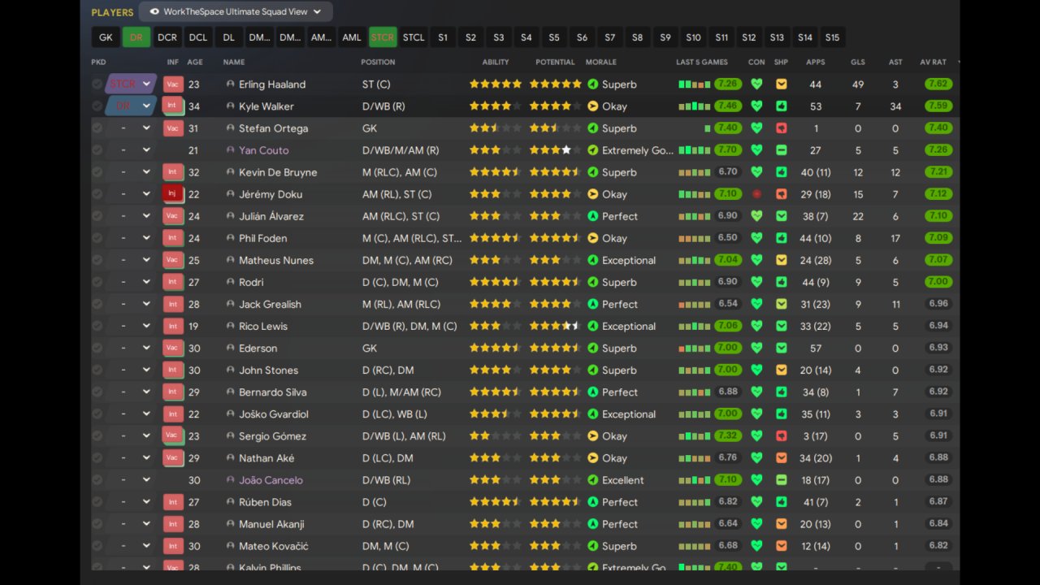
Task: Open Kyle Walker's DR picked position dropdown
Action: tap(131, 106)
